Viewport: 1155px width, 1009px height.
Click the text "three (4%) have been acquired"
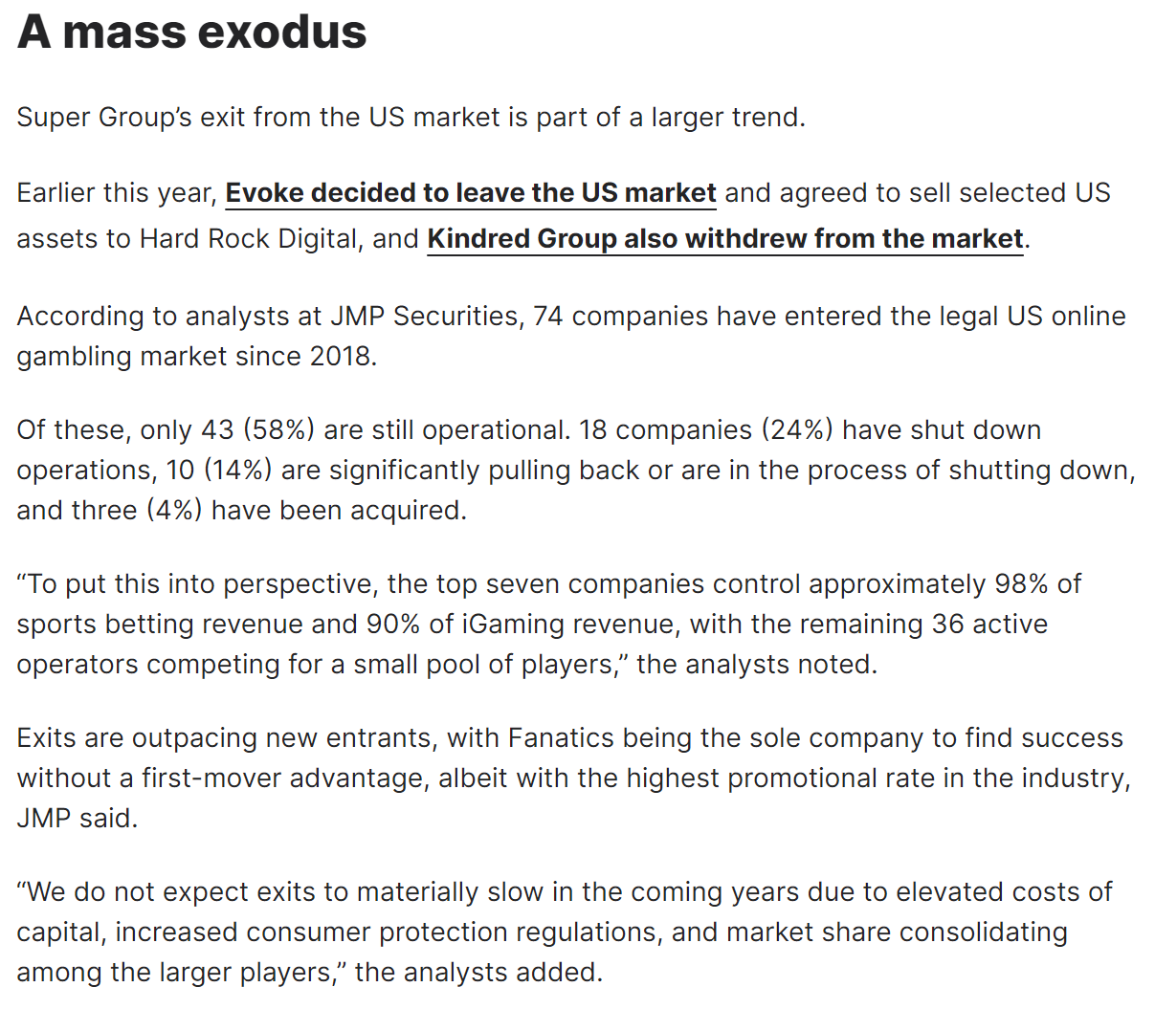tap(304, 511)
